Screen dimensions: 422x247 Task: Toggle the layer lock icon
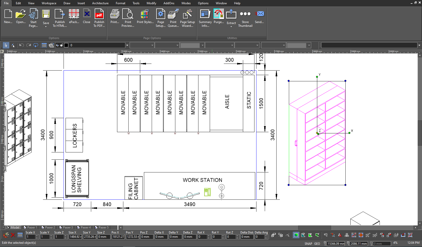click(x=61, y=45)
